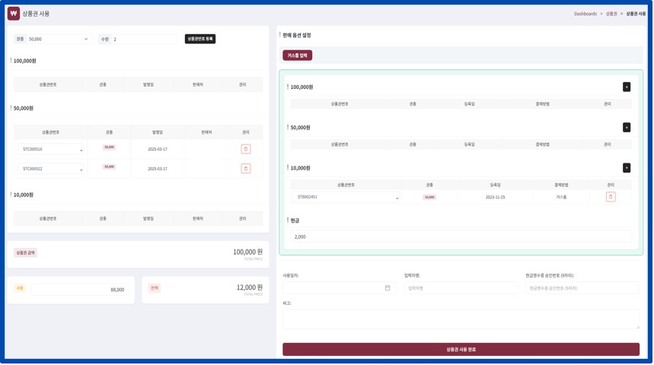Delete voucher row STC000522
This screenshot has height=365, width=654.
tap(245, 169)
